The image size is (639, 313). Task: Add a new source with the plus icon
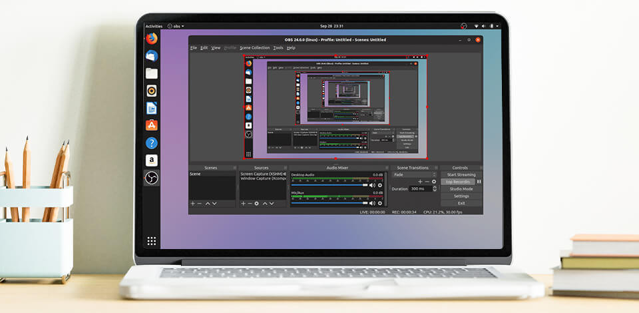click(243, 203)
